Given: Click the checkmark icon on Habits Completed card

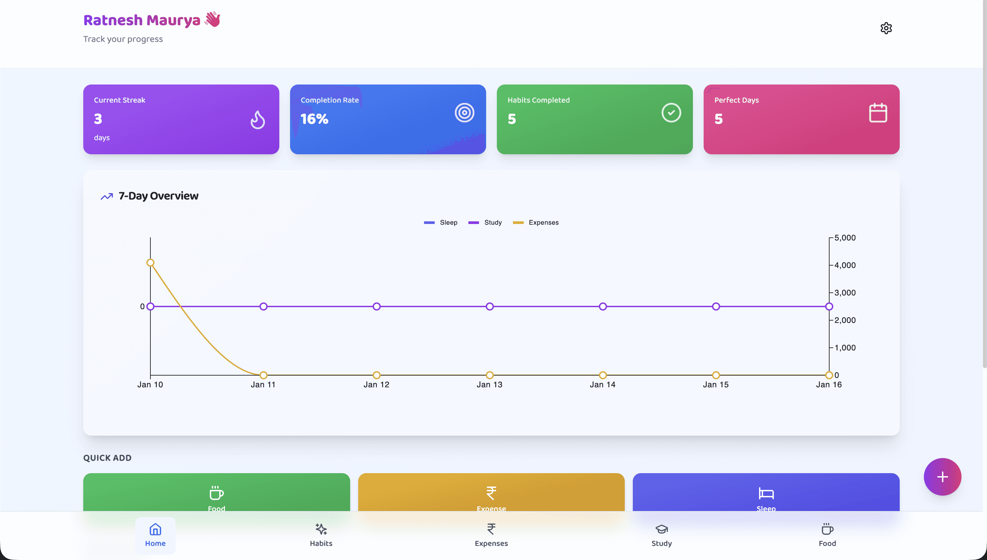Looking at the screenshot, I should 671,113.
